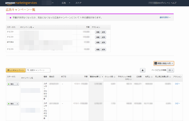The image size is (189, 121).
Task: Click the 売上高広告費比率 column header text
Action: [162, 77]
